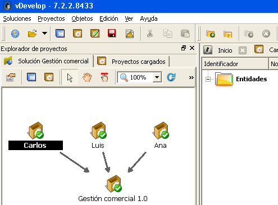The image size is (278, 205).
Task: Click the Carlos label
Action: [35, 146]
